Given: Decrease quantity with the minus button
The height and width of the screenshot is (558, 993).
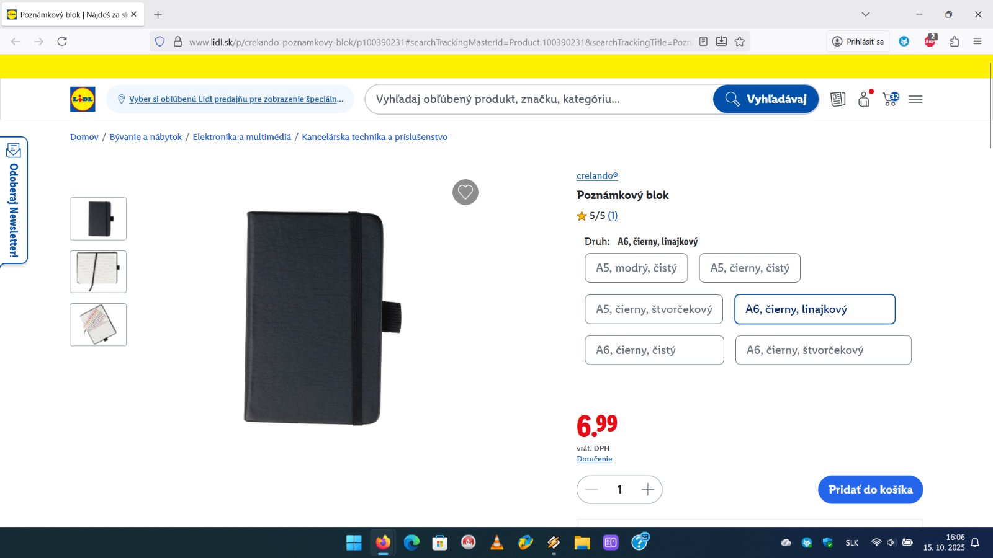Looking at the screenshot, I should click(x=591, y=490).
